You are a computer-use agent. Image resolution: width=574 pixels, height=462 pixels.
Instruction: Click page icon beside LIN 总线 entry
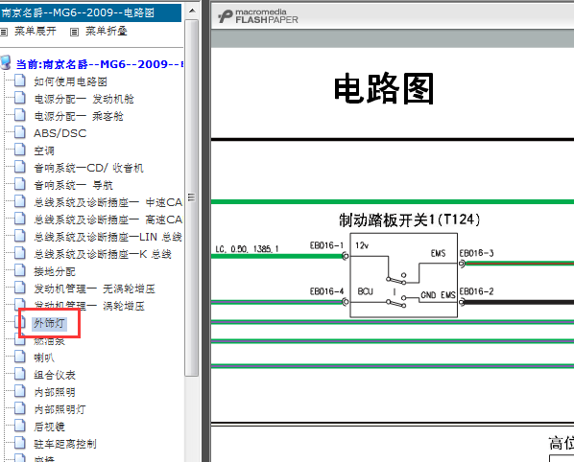coord(20,236)
